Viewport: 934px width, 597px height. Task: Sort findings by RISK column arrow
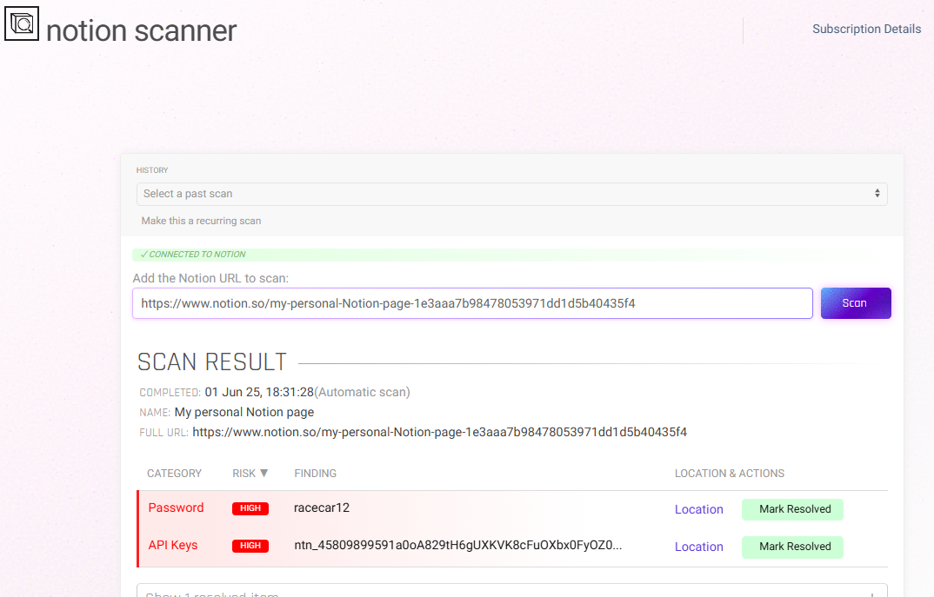264,474
